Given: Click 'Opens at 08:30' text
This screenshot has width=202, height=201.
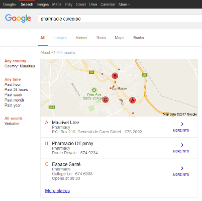Looking at the screenshot, I should click(66, 178).
